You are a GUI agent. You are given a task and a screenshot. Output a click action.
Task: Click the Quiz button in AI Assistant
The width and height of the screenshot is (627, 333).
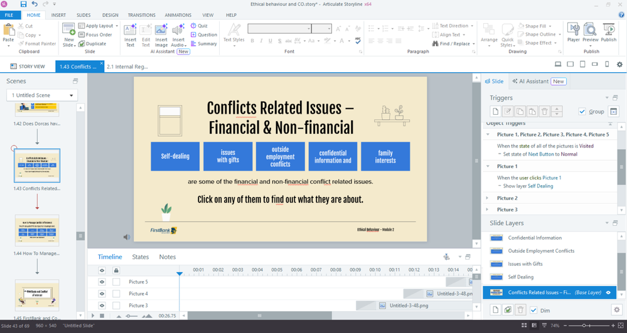coord(199,26)
